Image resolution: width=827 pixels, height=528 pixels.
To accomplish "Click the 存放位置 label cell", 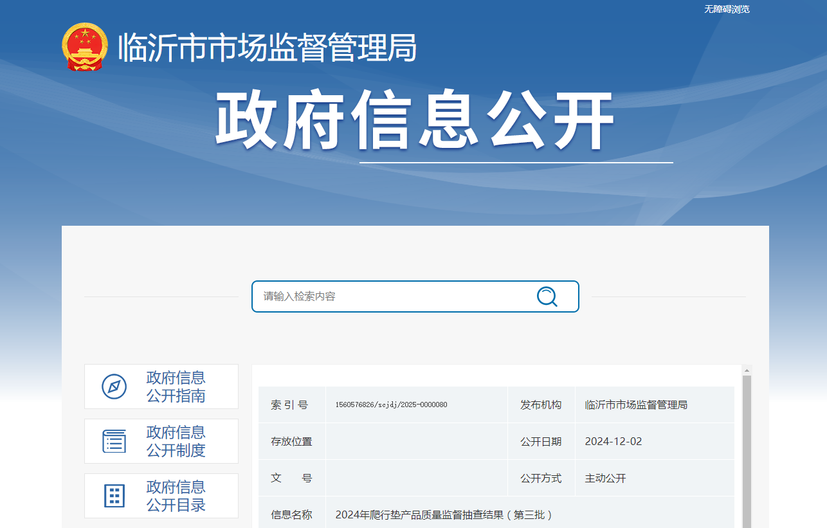I will pos(292,441).
